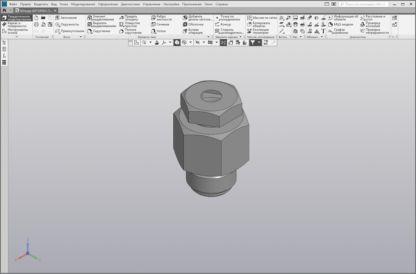Open the Диагностика menu

tap(130, 4)
